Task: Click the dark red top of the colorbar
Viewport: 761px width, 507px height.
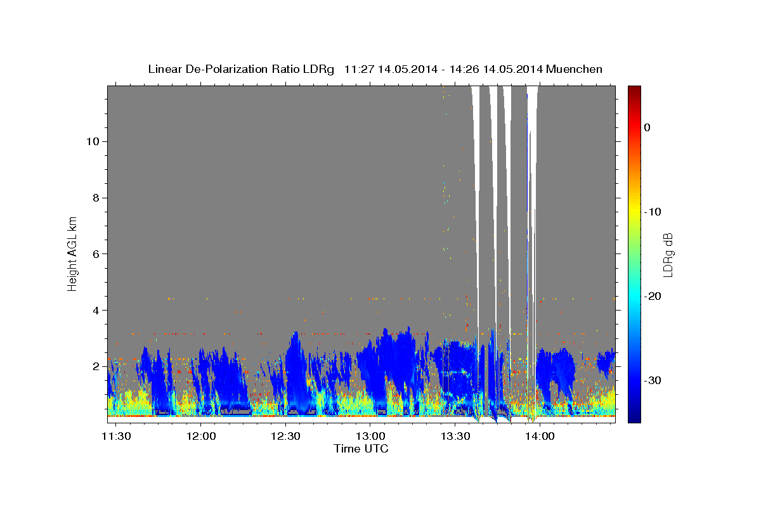Action: point(634,90)
